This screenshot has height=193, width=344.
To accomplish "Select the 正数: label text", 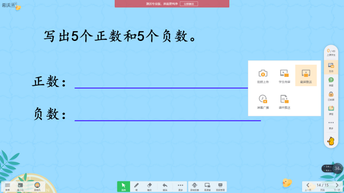I will click(49, 82).
